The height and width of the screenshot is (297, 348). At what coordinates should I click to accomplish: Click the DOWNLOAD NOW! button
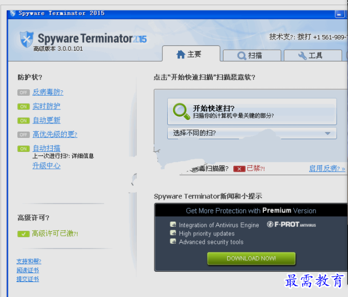click(251, 258)
